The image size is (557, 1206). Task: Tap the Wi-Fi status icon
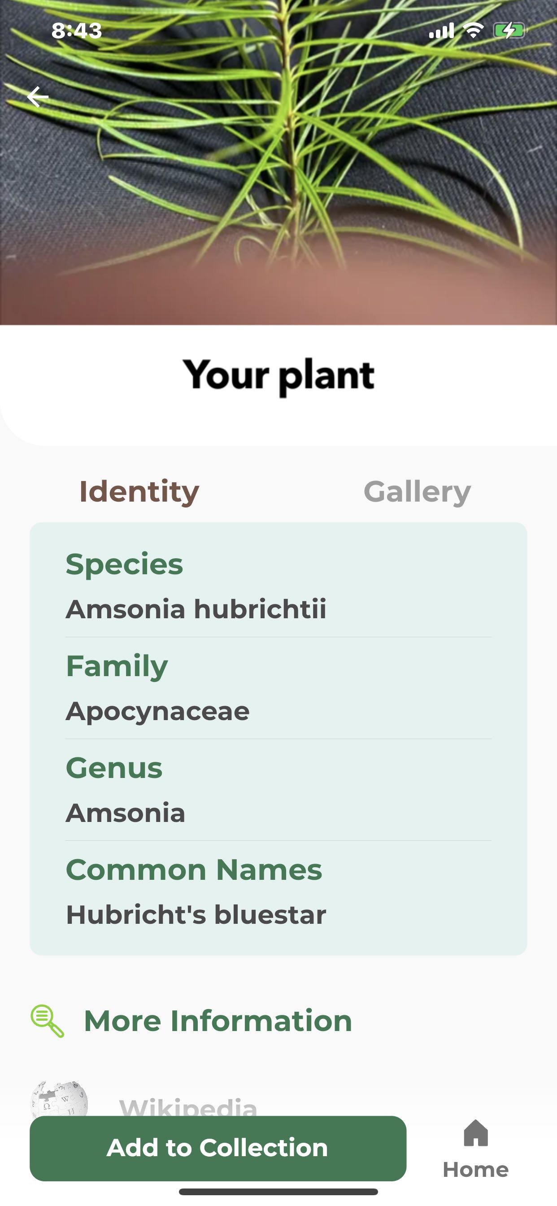tap(473, 31)
